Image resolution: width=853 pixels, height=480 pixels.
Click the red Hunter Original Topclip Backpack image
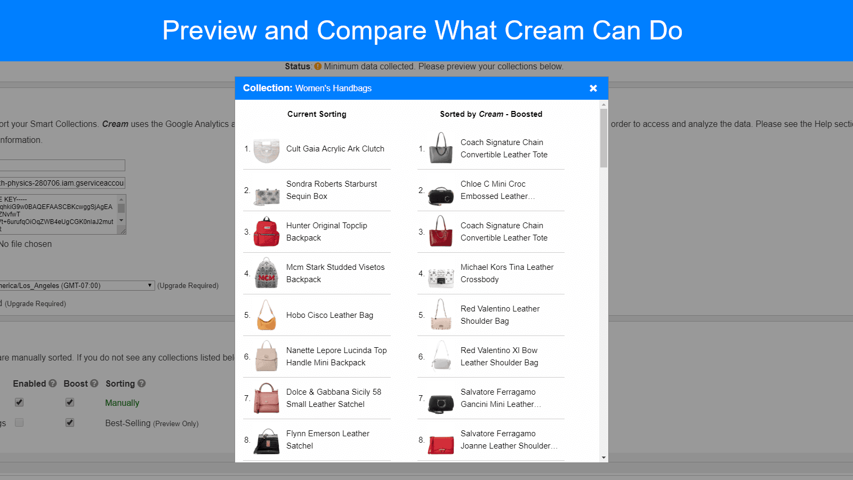point(266,233)
